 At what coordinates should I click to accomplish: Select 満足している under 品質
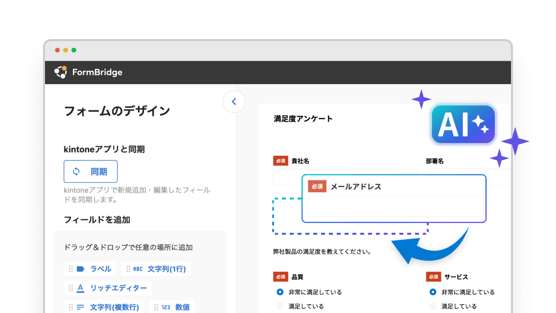pyautogui.click(x=280, y=306)
